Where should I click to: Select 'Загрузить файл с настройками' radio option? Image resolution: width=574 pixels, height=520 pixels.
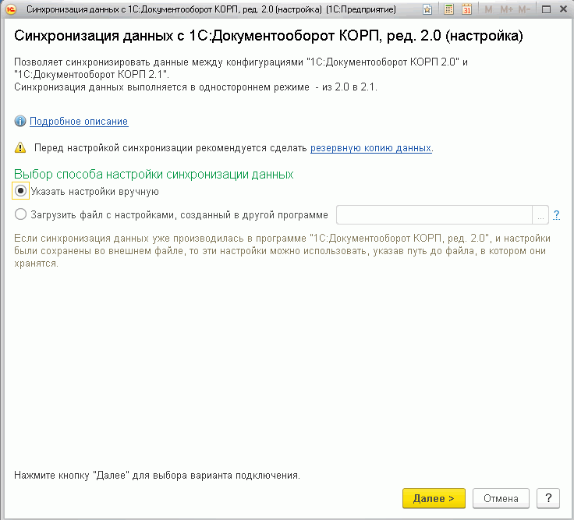pos(20,214)
